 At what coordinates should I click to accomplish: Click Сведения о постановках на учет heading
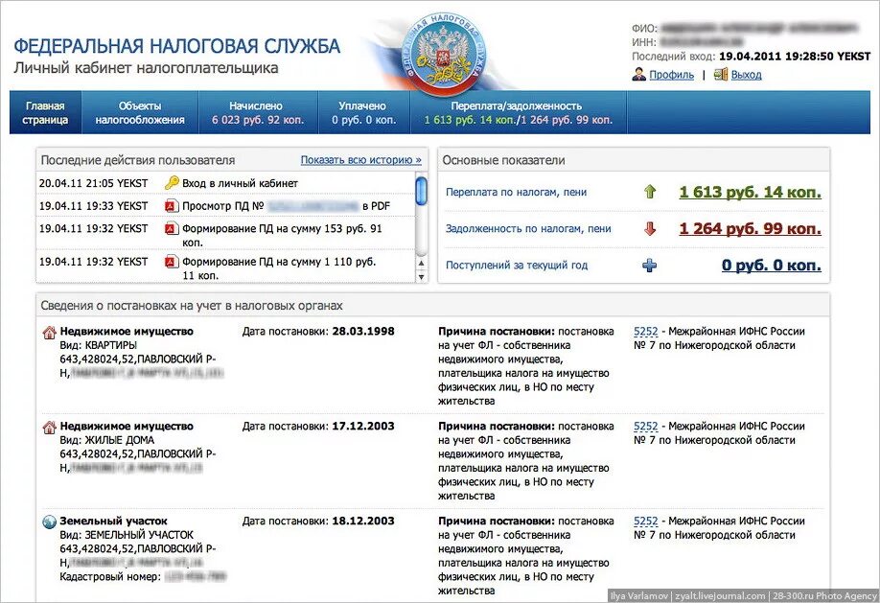click(x=192, y=306)
